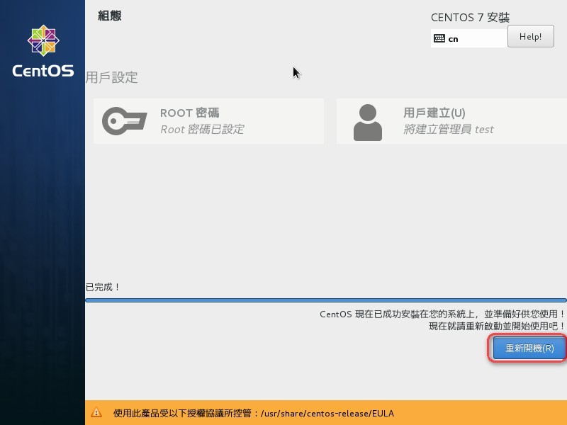Click the installation progress bar

click(326, 300)
